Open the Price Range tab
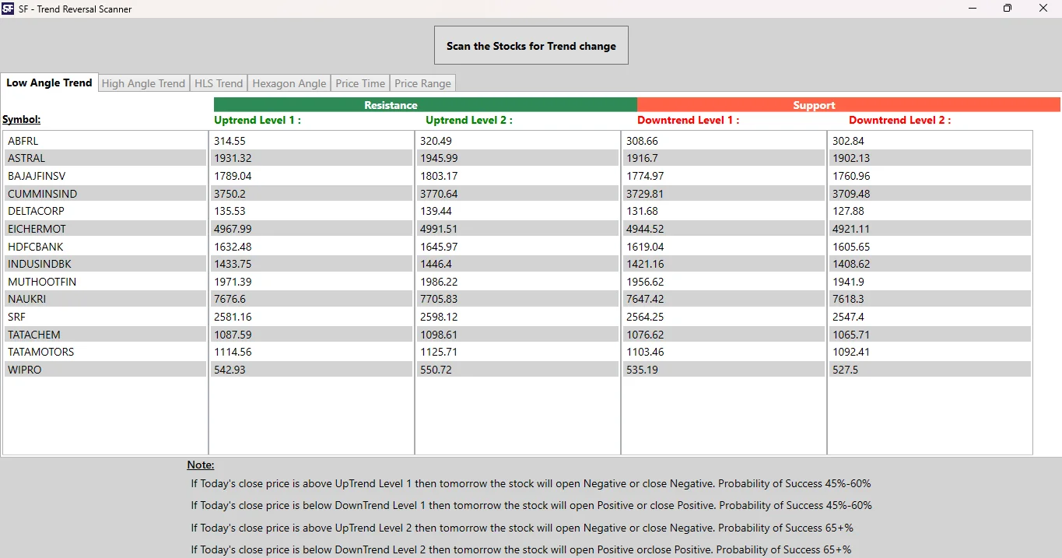The image size is (1062, 558). click(x=422, y=82)
